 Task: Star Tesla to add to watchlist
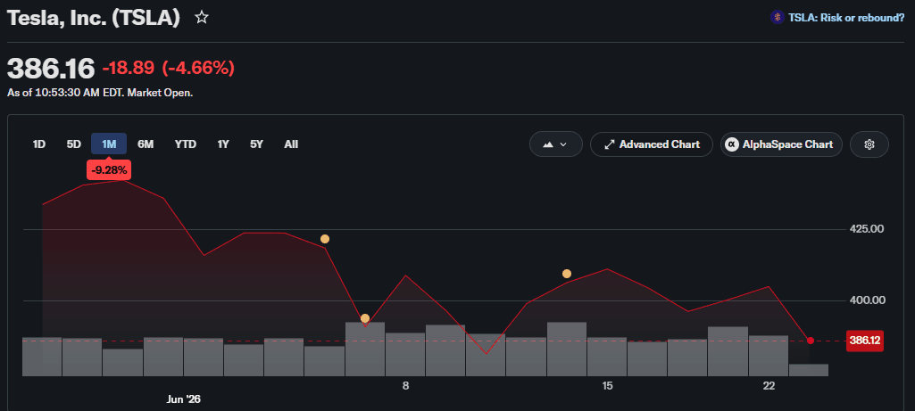pyautogui.click(x=202, y=18)
